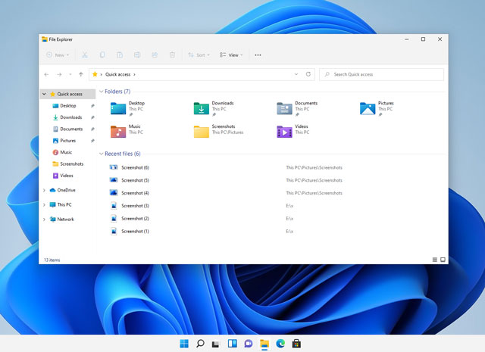Go forward with the right arrow button

59,74
